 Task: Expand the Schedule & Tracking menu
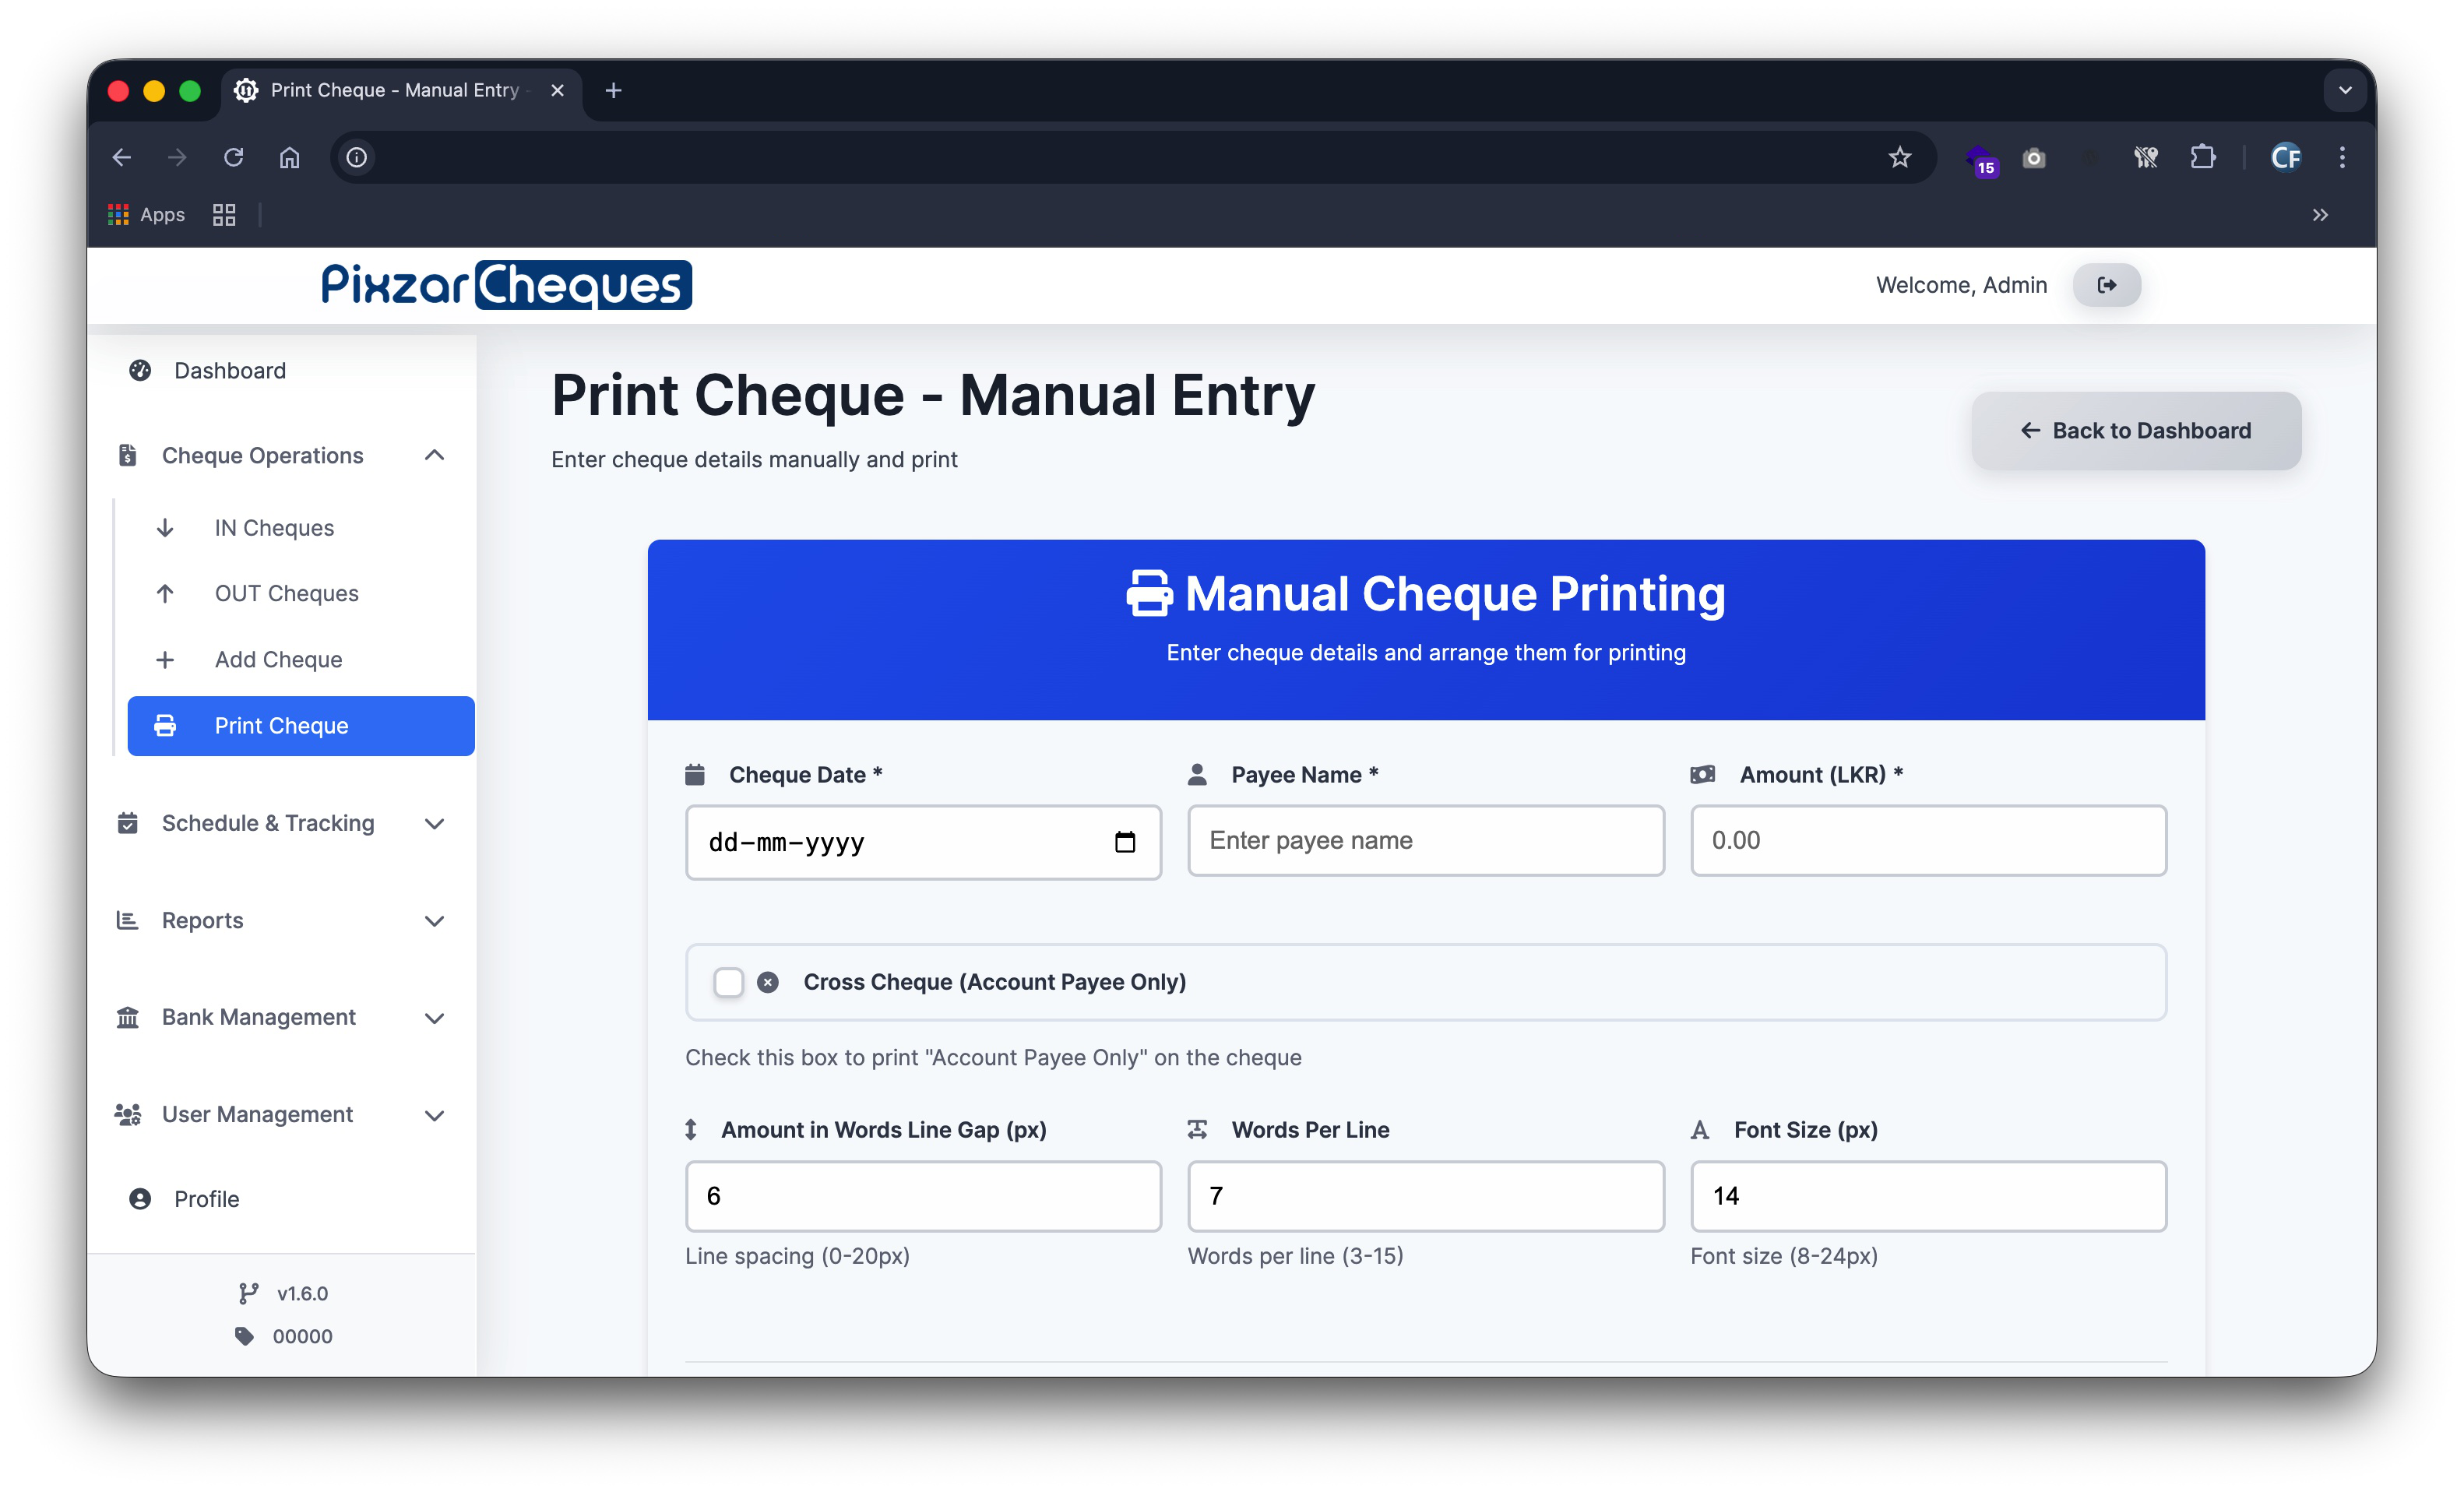coord(434,823)
